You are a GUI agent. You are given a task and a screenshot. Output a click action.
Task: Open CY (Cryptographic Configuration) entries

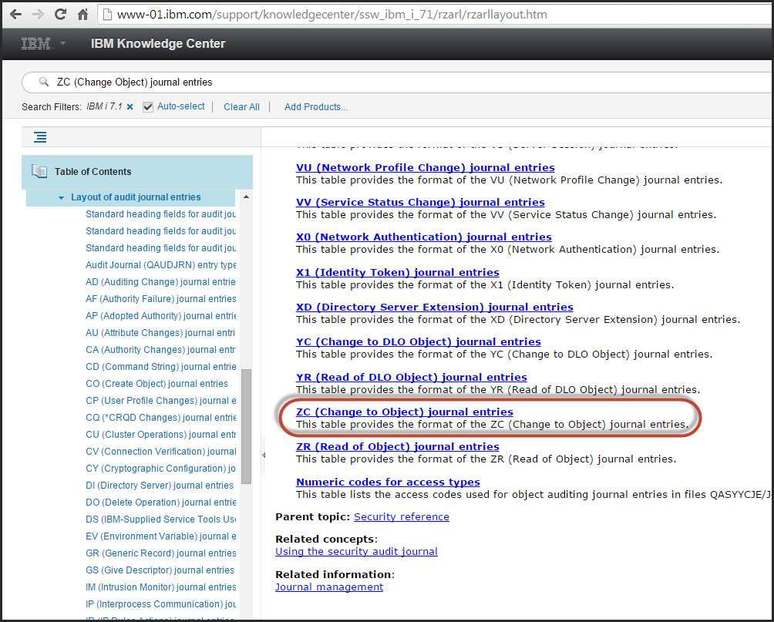(160, 469)
